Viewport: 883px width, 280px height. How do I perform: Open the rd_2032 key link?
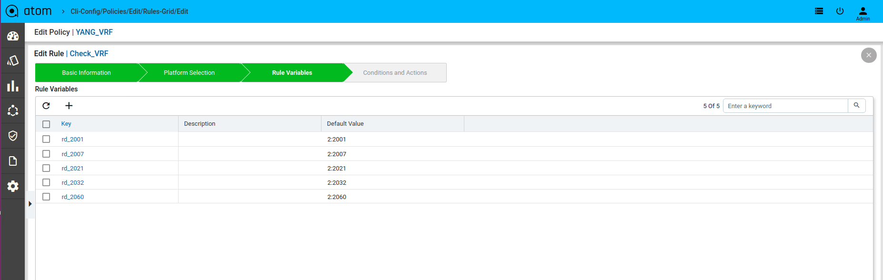pyautogui.click(x=72, y=183)
